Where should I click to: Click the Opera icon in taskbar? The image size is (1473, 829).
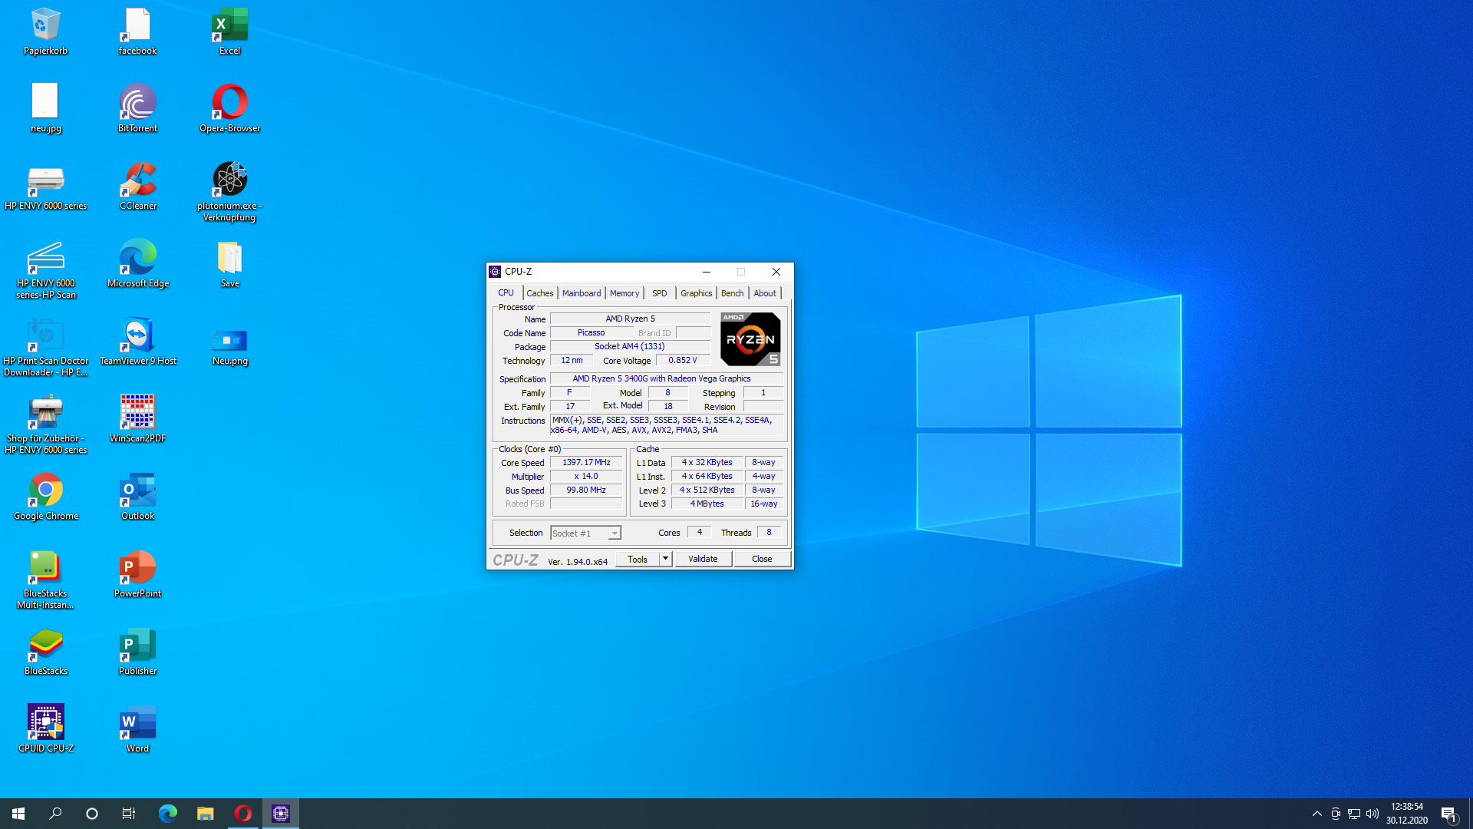pos(242,814)
